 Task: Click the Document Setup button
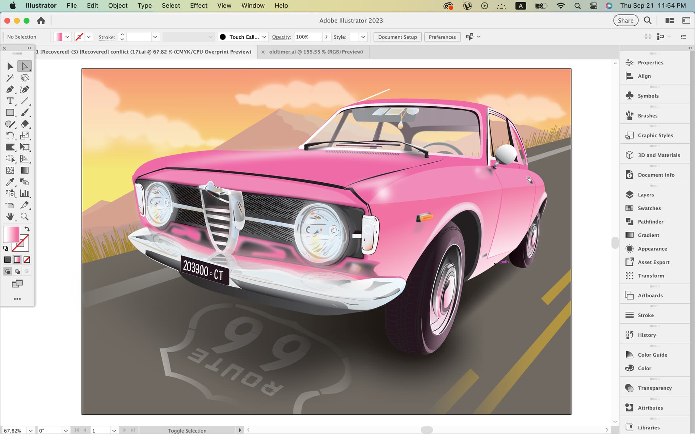click(x=397, y=37)
